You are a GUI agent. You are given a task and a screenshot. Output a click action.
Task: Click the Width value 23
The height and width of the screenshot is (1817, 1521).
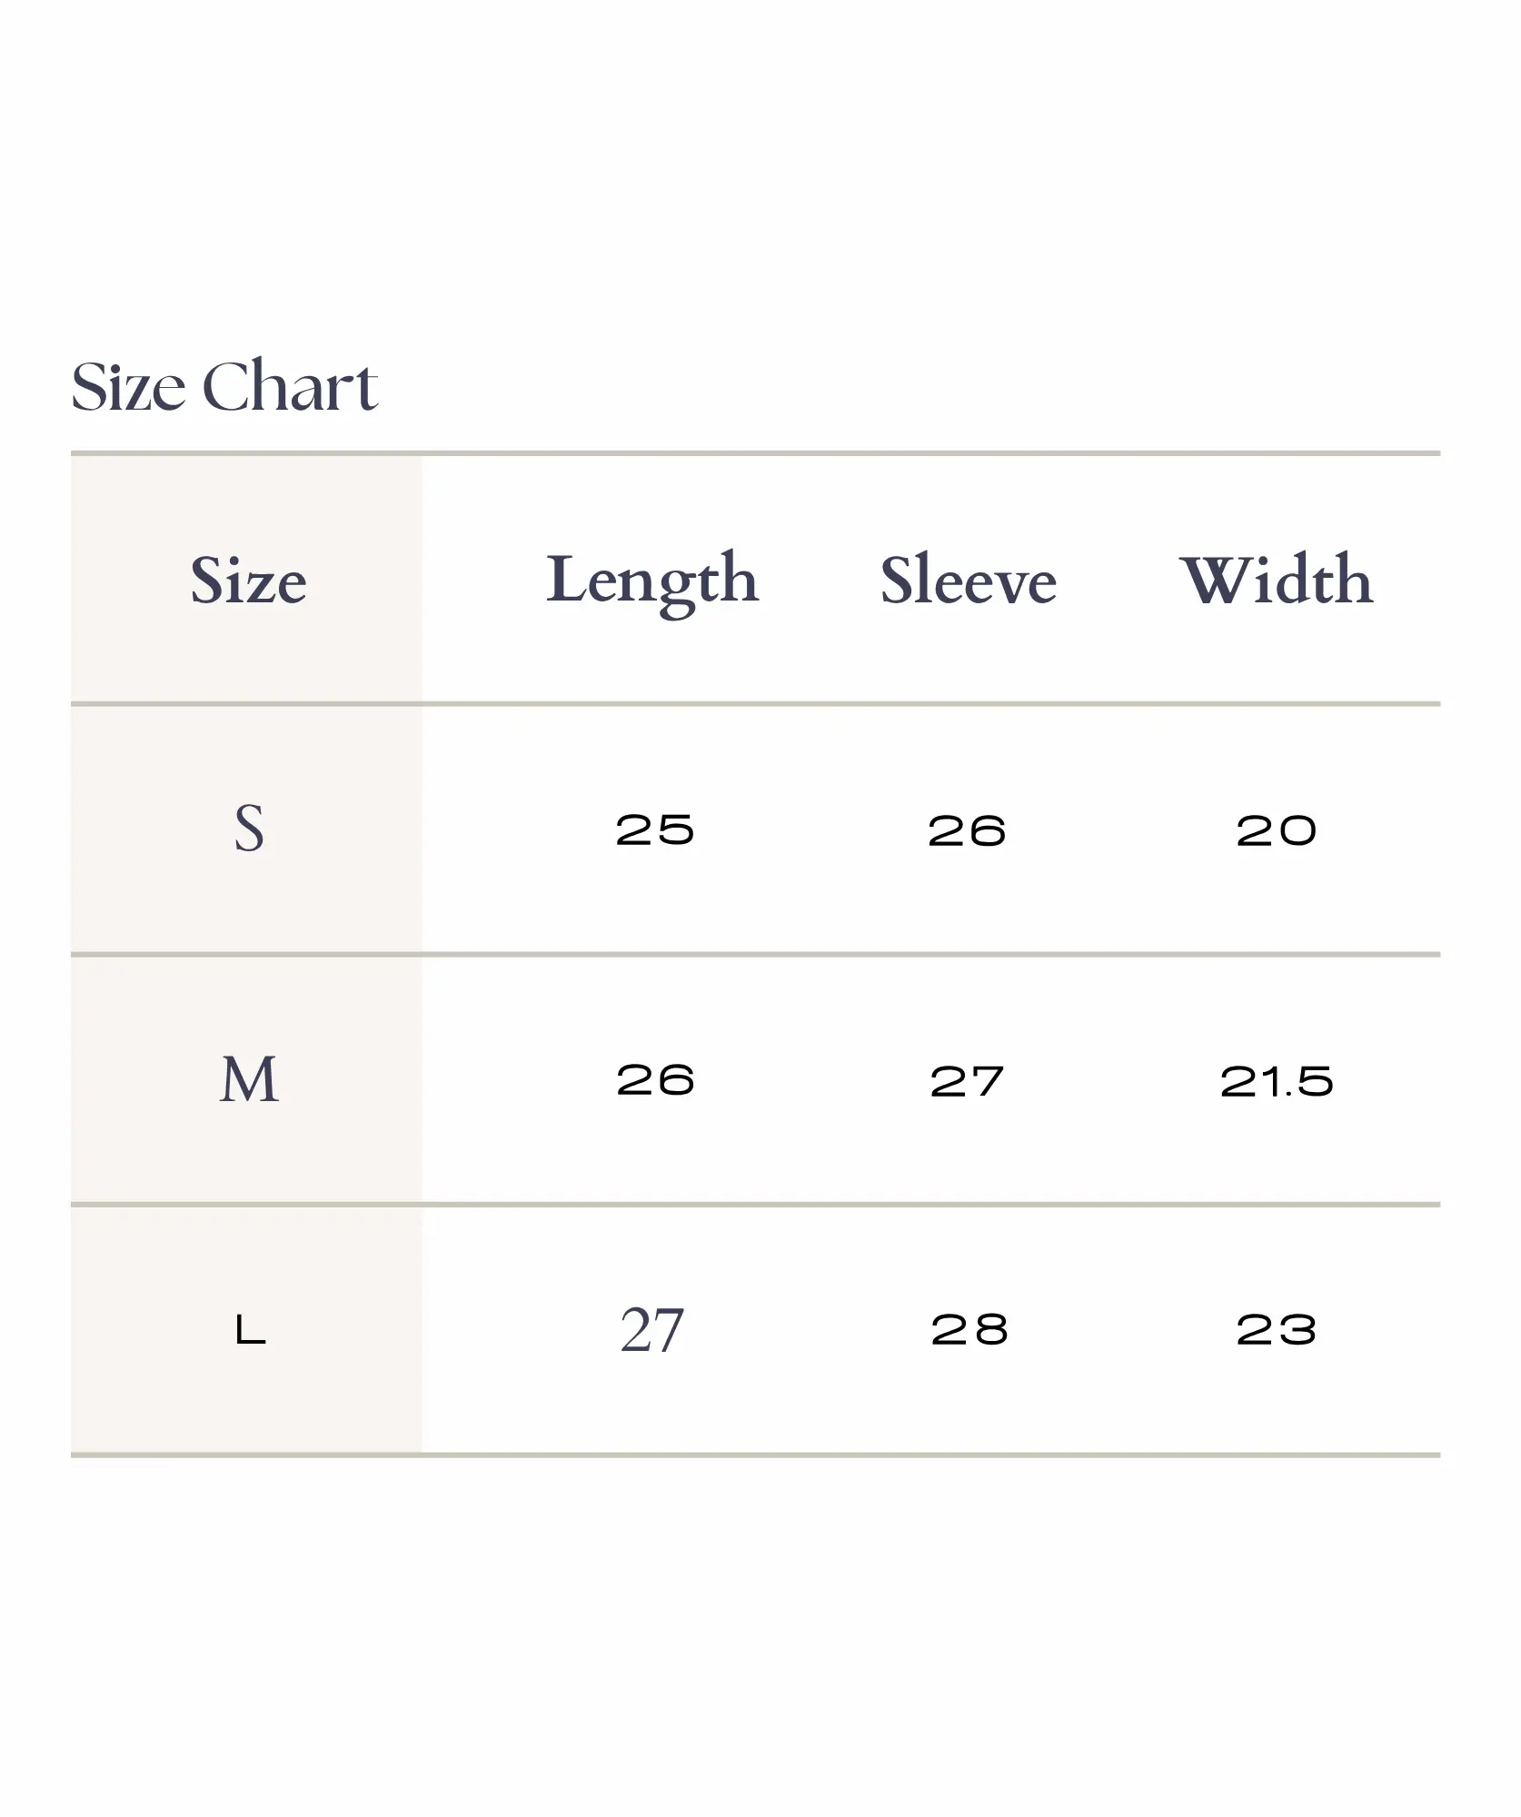(x=1276, y=1331)
